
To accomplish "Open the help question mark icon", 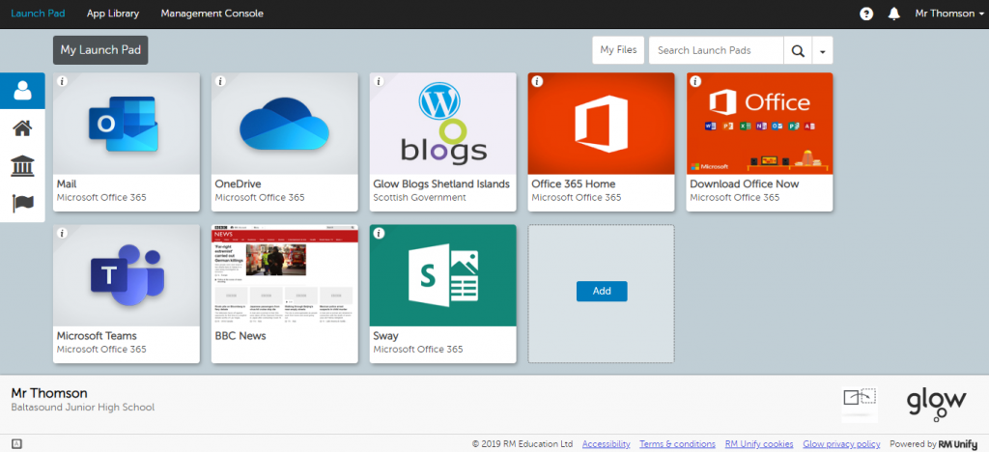I will 866,14.
